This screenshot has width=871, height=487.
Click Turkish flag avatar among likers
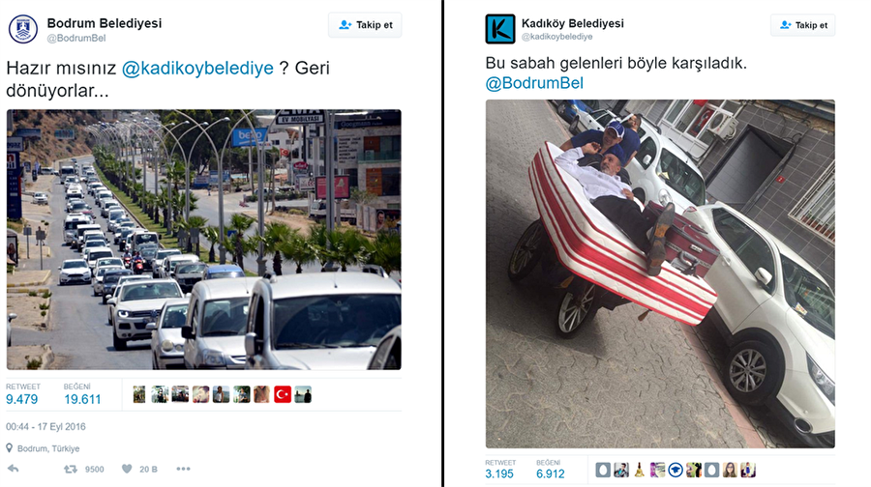(x=283, y=394)
